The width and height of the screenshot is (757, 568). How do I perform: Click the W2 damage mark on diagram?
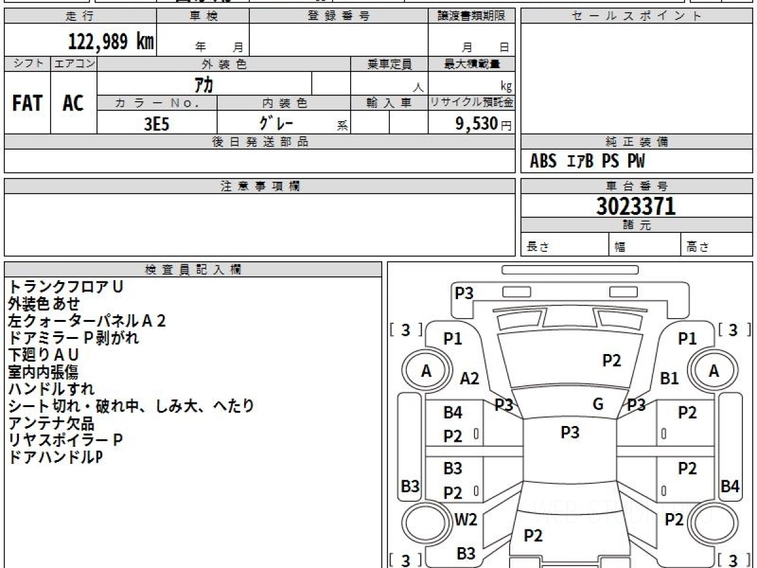(466, 520)
